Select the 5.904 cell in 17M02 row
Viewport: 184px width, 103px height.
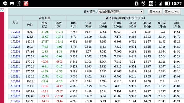point(103,62)
